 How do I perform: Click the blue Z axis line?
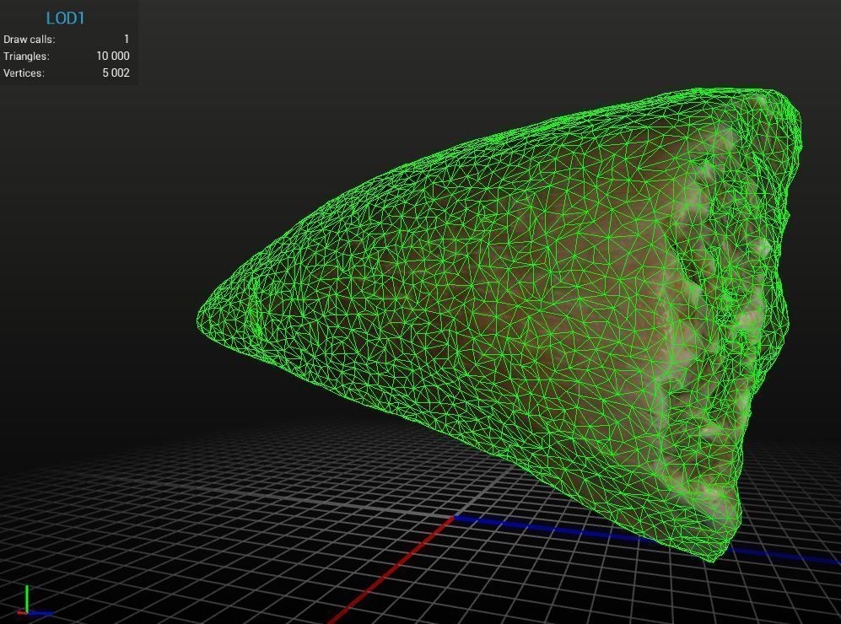(646, 540)
